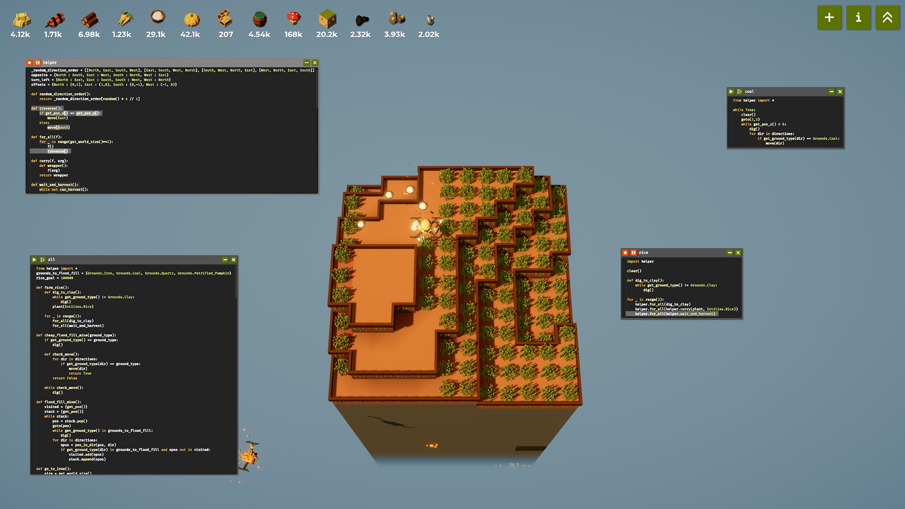The height and width of the screenshot is (509, 905).
Task: Click the red mushroom inventory icon
Action: tap(293, 18)
